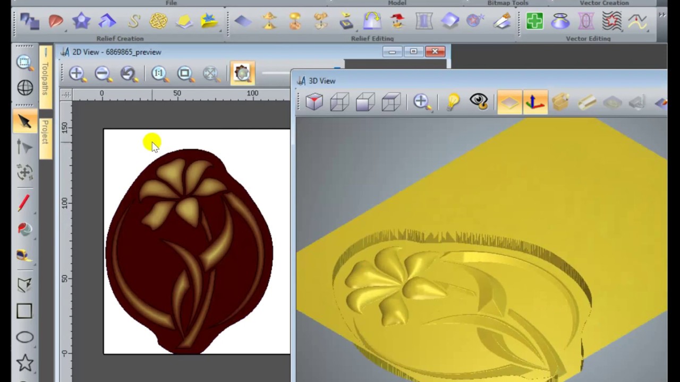Click the transform move-rotate tool
The width and height of the screenshot is (680, 382).
point(24,172)
